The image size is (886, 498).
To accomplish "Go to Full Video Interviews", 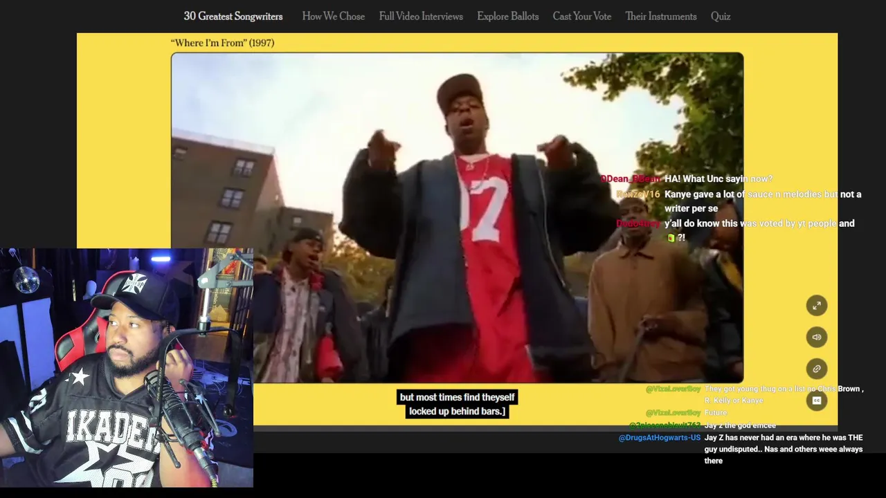I will [x=421, y=16].
